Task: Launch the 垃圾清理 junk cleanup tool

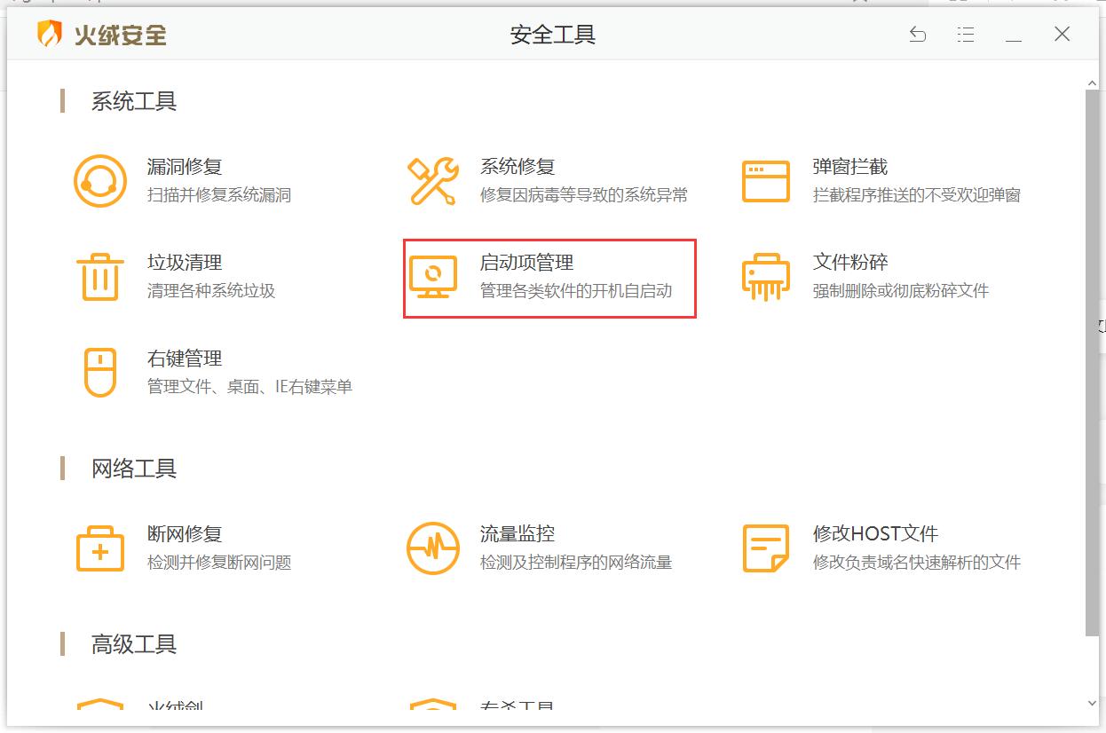Action: [183, 262]
